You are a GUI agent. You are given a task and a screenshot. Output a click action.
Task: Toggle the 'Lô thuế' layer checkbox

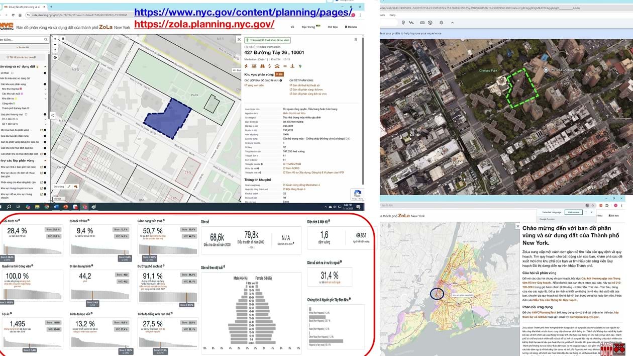[x=13, y=73]
